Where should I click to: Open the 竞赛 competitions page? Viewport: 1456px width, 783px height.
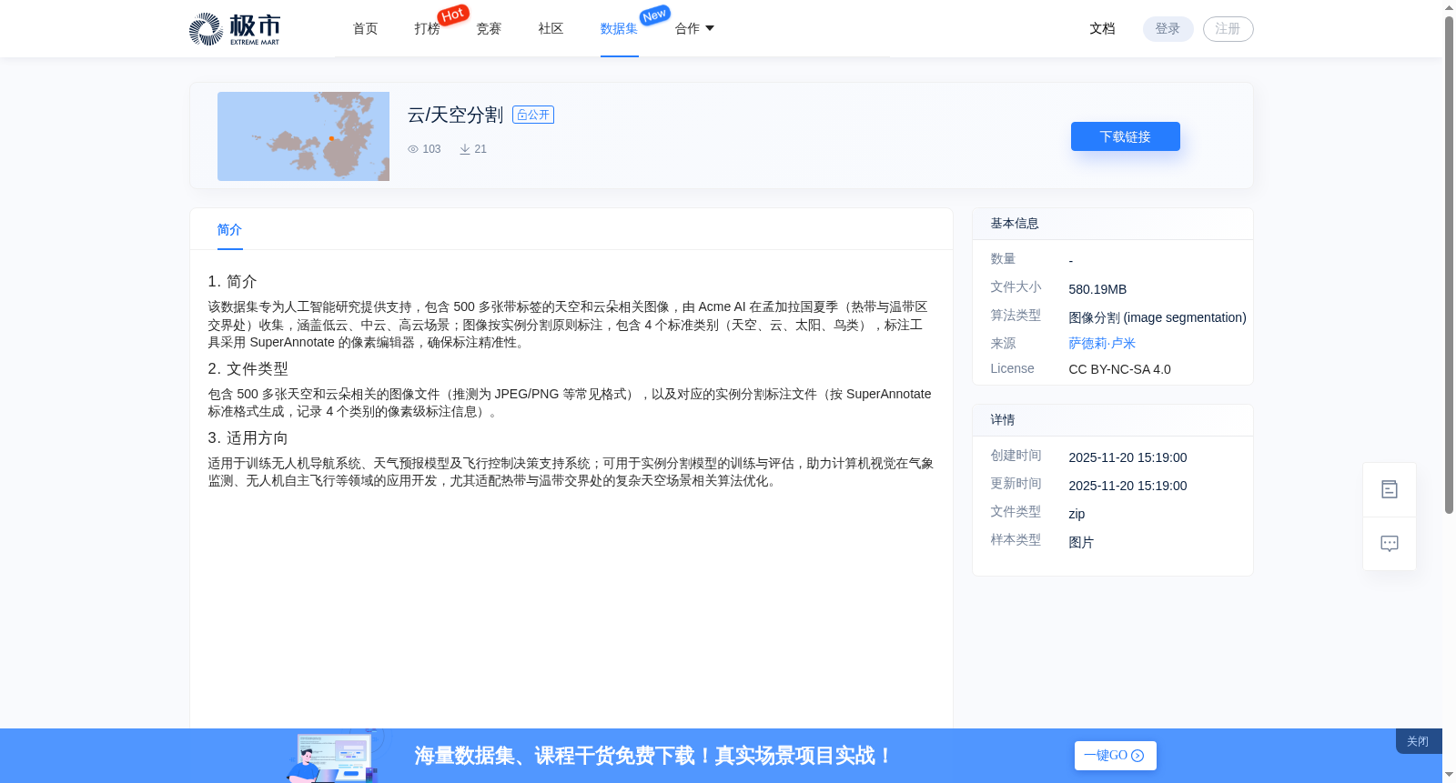(x=489, y=29)
